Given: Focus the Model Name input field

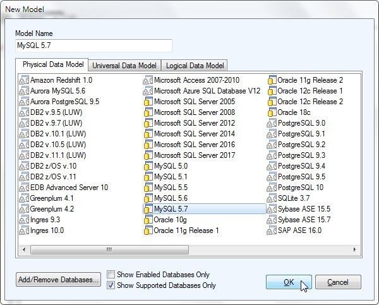Looking at the screenshot, I should [x=93, y=45].
